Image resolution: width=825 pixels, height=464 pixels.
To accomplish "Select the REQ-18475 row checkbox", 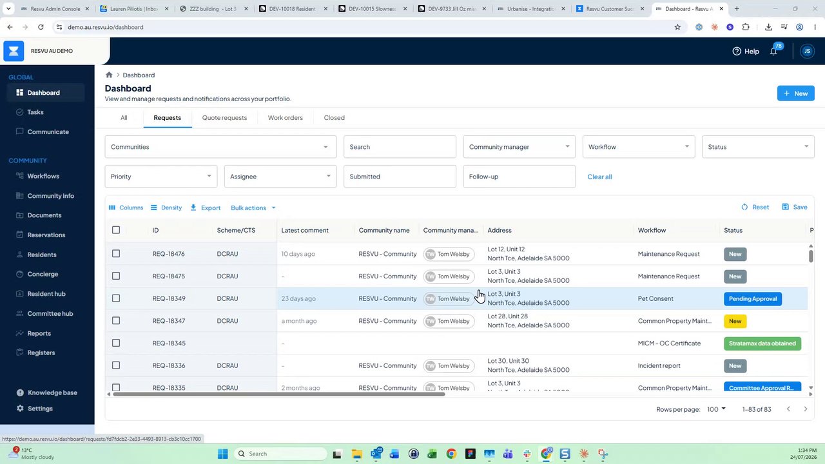I will (116, 276).
